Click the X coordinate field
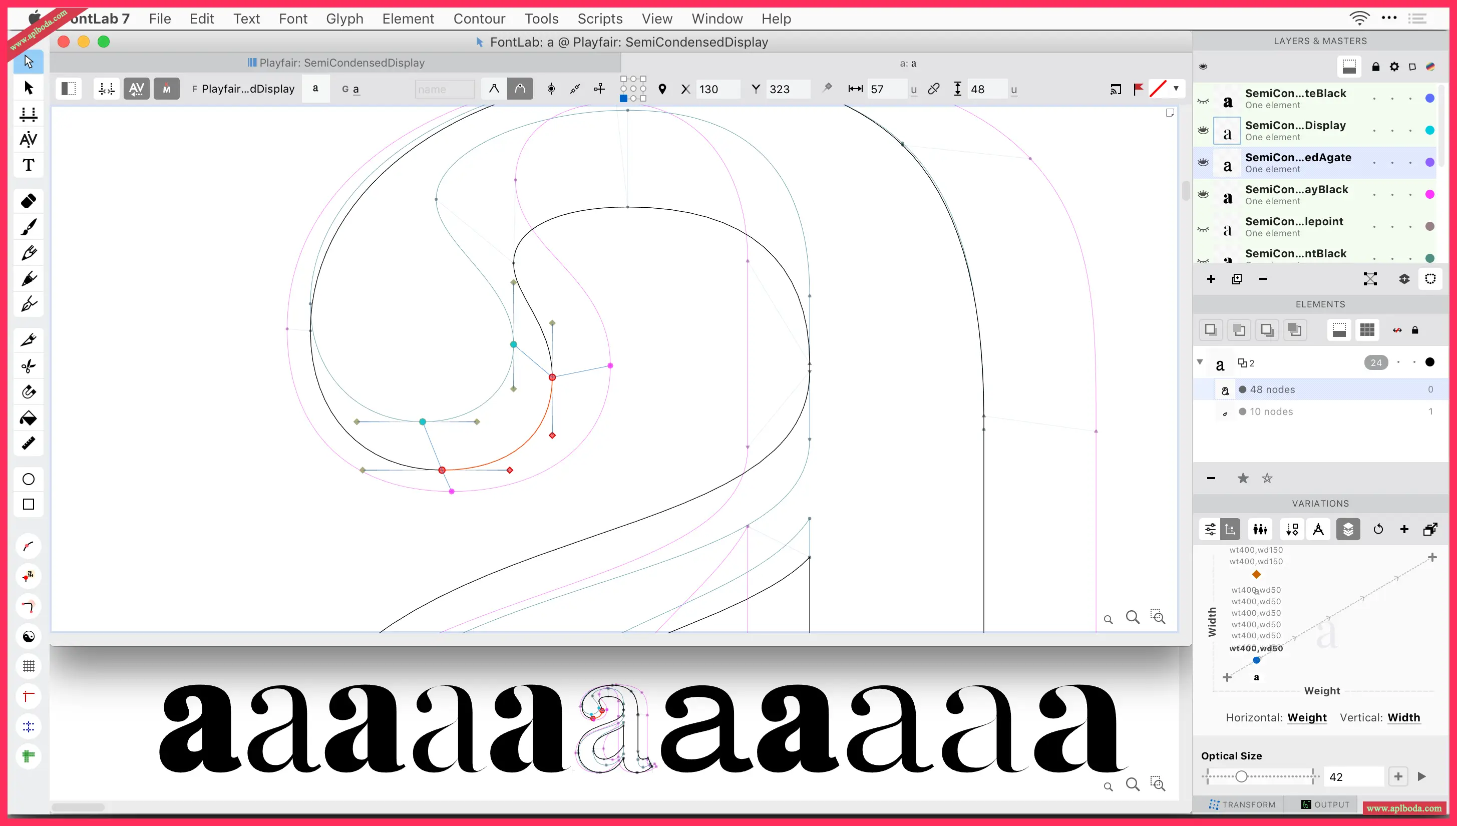Screen dimensions: 1457x826 (x=717, y=89)
